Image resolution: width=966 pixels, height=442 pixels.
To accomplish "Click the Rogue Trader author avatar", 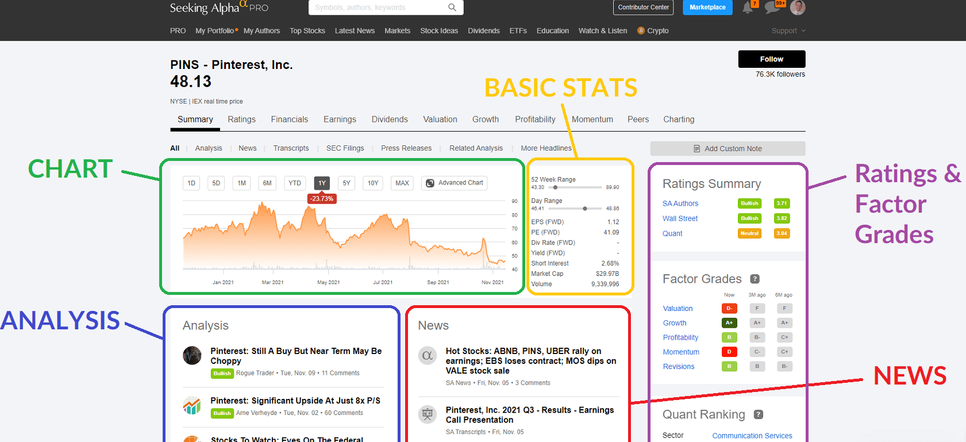I will pyautogui.click(x=192, y=356).
